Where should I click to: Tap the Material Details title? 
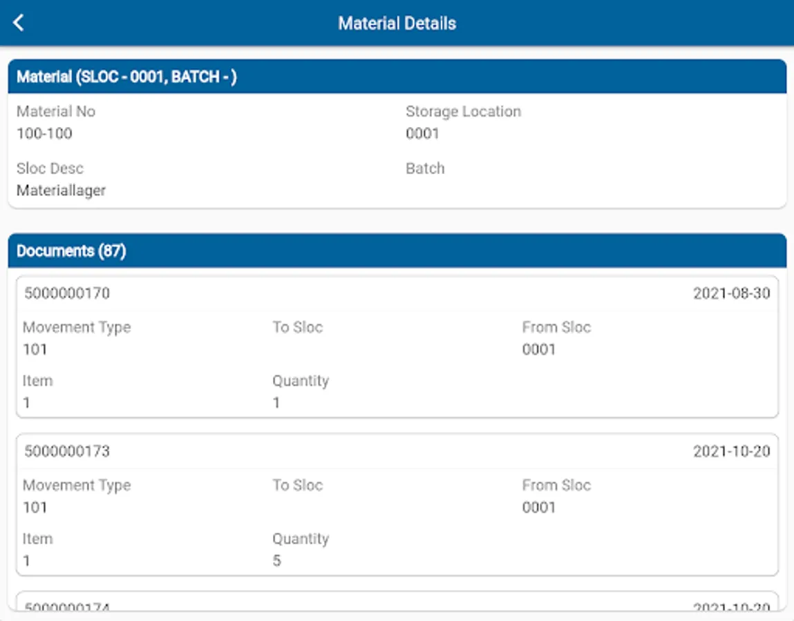coord(397,23)
